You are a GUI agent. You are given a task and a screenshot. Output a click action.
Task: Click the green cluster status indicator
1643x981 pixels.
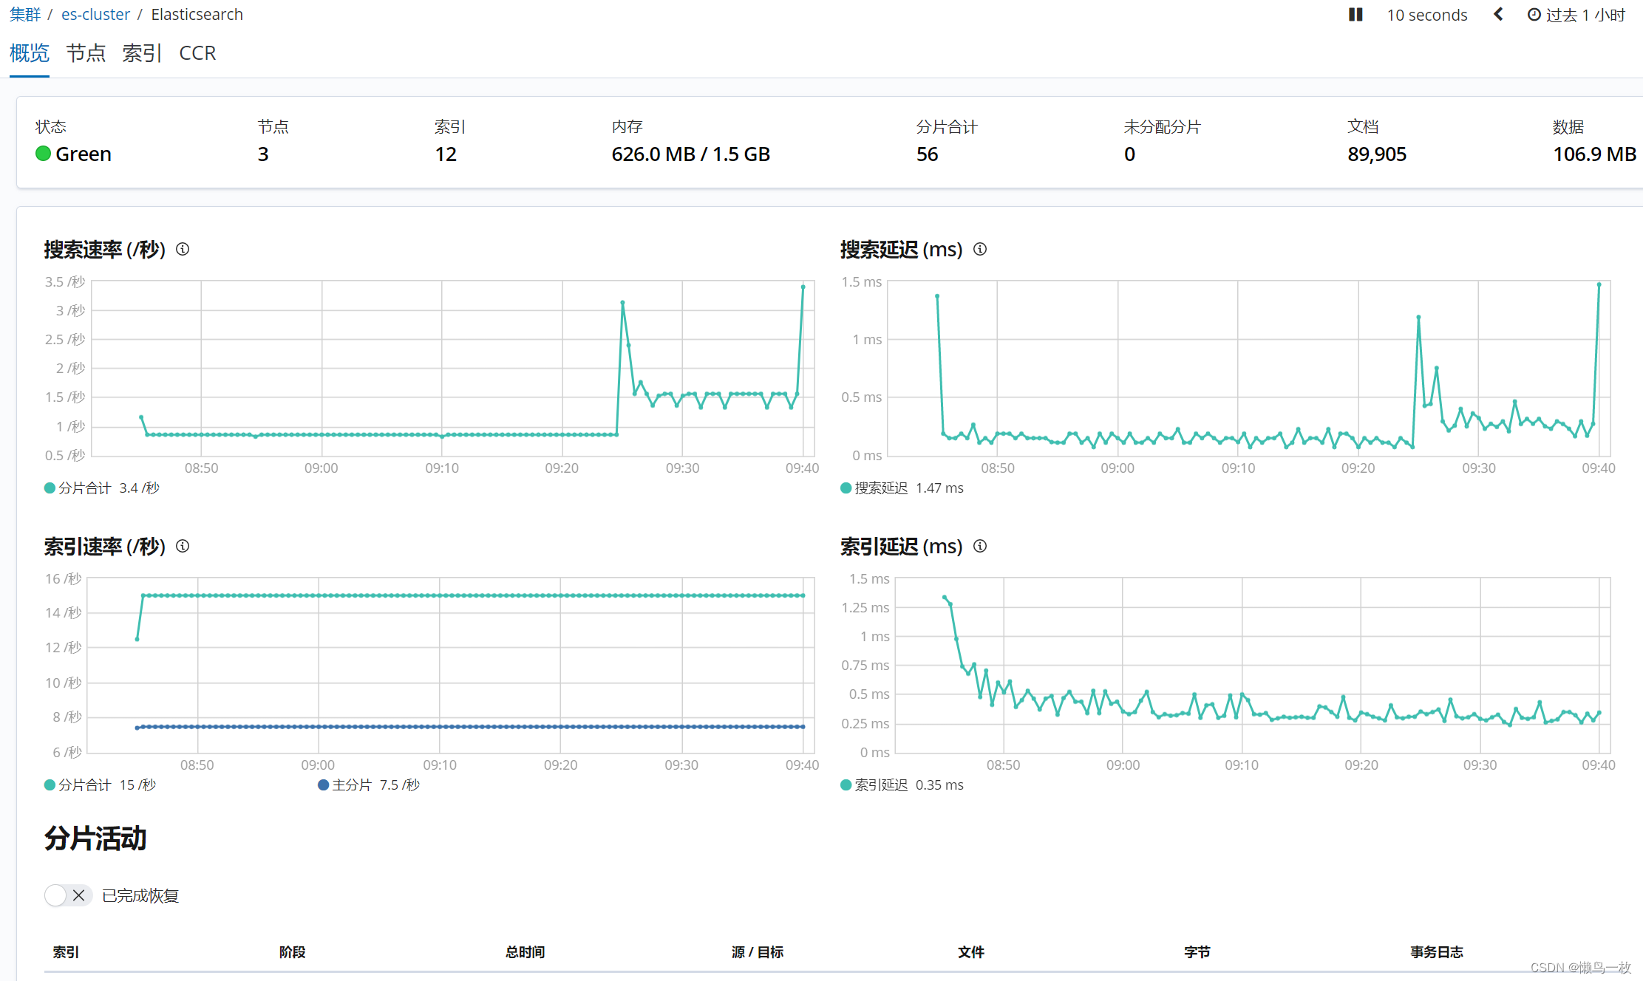(x=43, y=154)
